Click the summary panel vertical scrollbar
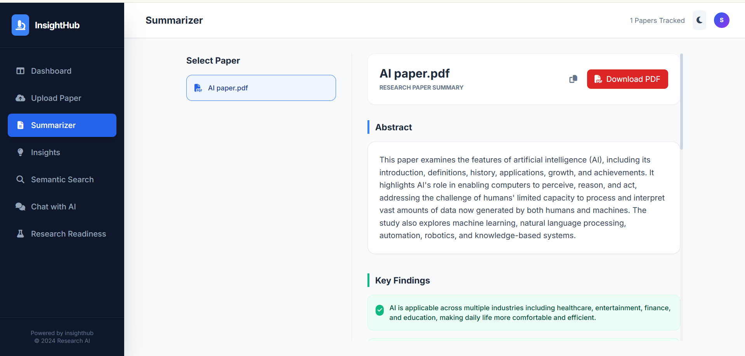Viewport: 745px width, 356px height. coord(681,102)
